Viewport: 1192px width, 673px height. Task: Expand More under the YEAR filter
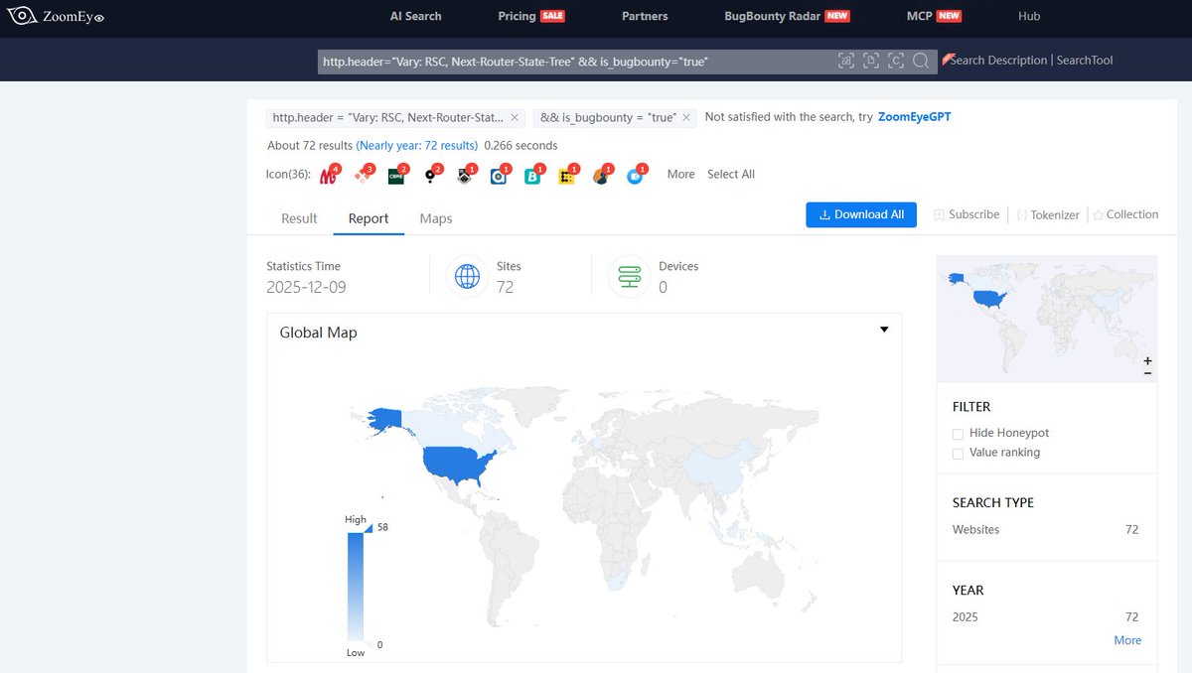pos(1127,640)
